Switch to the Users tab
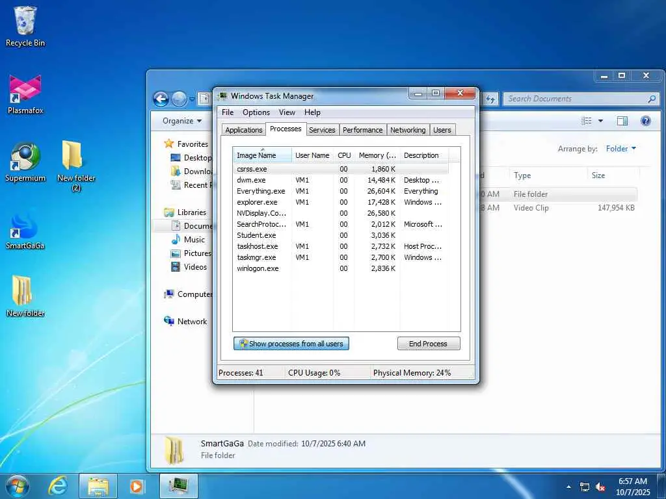 (442, 130)
